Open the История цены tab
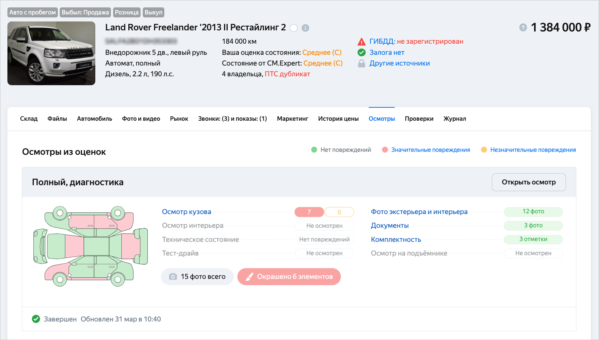Viewport: 599px width, 340px height. point(338,119)
